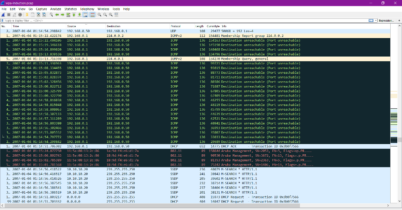Screen dimensions: 402x210
Task: Sort by the Destination column header
Action: click(138, 26)
